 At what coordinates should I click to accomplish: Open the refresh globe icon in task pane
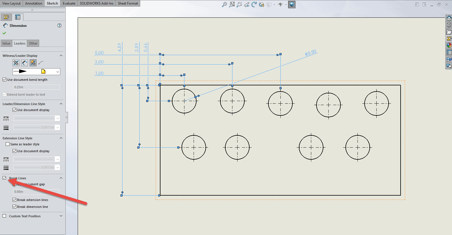(449, 59)
